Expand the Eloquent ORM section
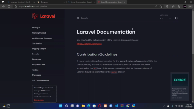Viewport: 194px width, 109px height. tap(38, 64)
